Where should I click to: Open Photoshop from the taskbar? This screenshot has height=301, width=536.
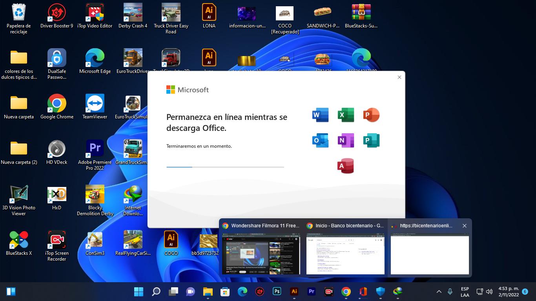click(x=277, y=292)
